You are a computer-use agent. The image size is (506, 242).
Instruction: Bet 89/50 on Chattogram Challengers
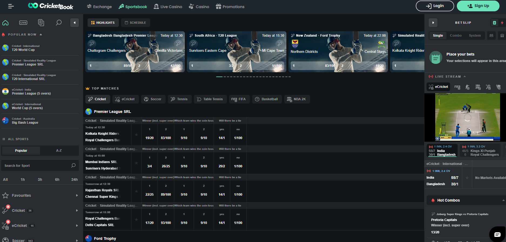111,65
